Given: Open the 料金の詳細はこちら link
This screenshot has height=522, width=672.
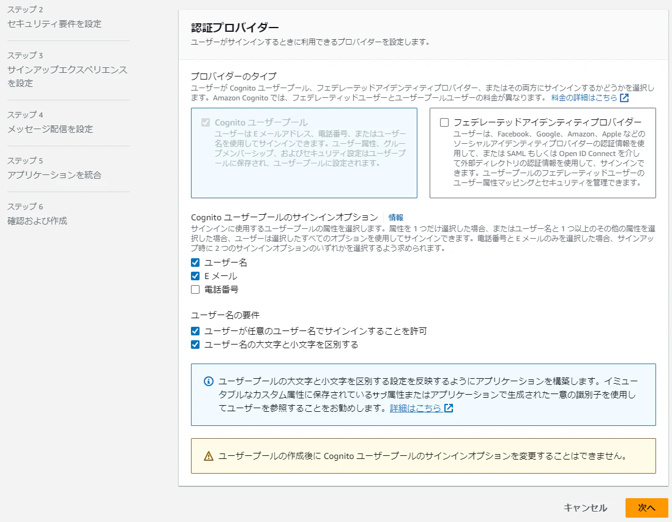Looking at the screenshot, I should point(584,98).
